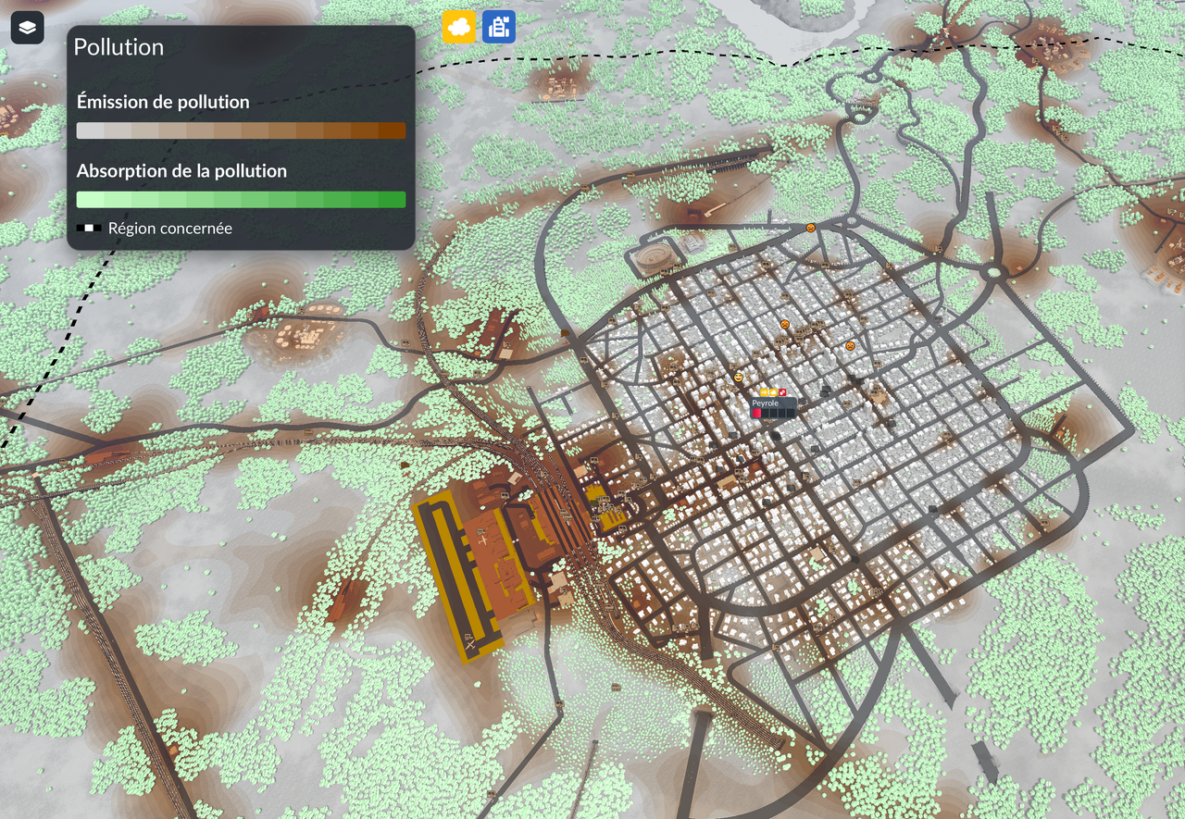Click the small cloud icon above Peyrole

point(773,392)
